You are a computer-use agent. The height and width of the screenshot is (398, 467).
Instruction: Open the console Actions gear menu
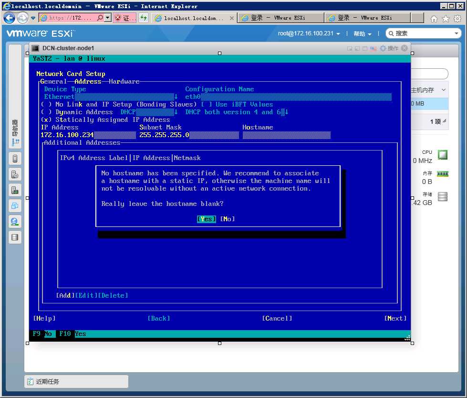coord(390,48)
